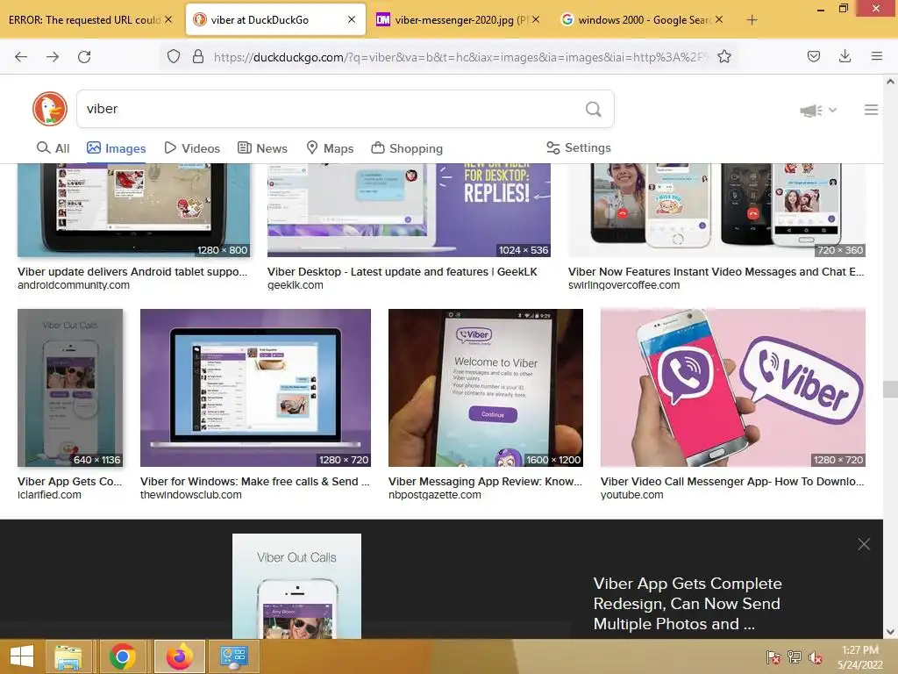This screenshot has height=674, width=898.
Task: Open Instant Video Messages phones thumbnail
Action: click(x=716, y=210)
